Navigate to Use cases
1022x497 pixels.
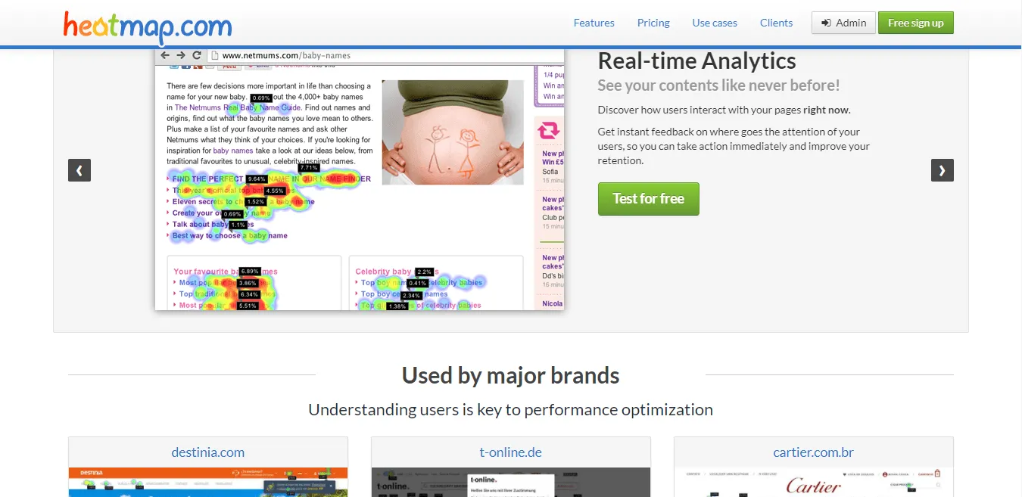(x=715, y=23)
